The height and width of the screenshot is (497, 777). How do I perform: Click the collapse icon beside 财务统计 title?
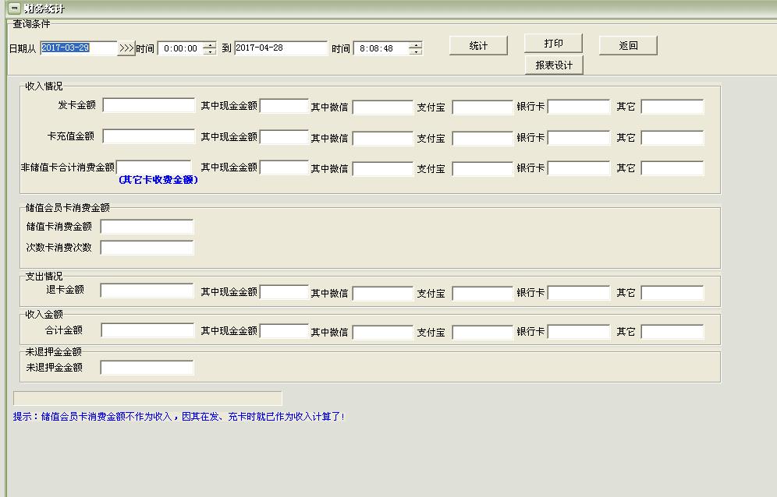14,9
